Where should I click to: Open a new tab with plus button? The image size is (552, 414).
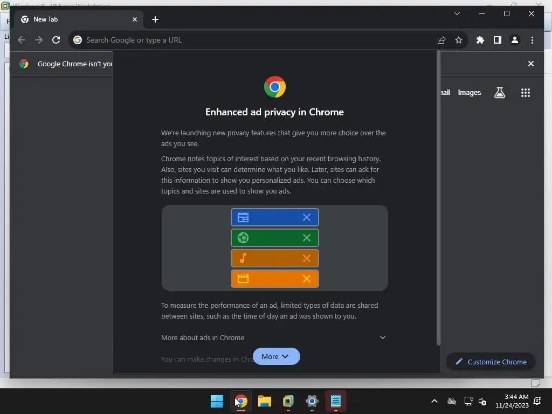[x=155, y=19]
